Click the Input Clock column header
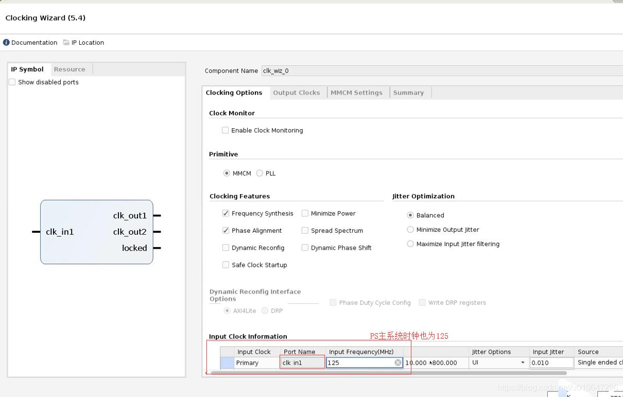 (257, 352)
